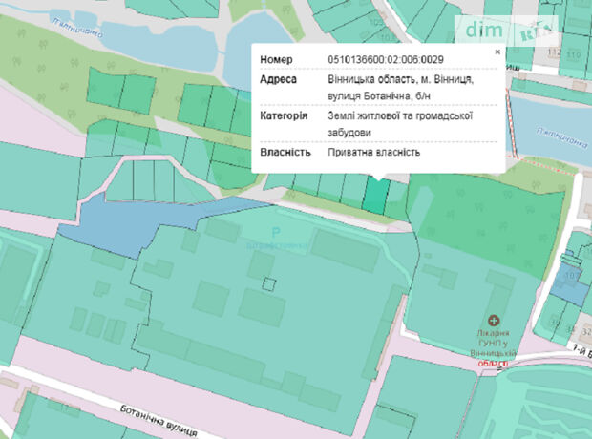Click the Приватна власність ownership value
This screenshot has width=592, height=439.
(373, 153)
